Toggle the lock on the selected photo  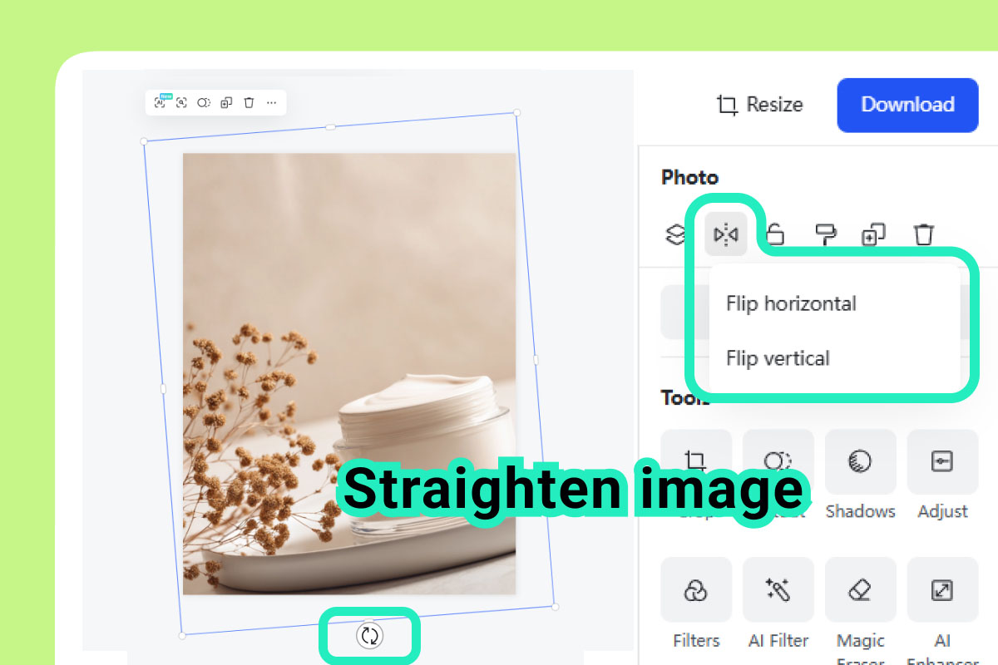[x=774, y=234]
